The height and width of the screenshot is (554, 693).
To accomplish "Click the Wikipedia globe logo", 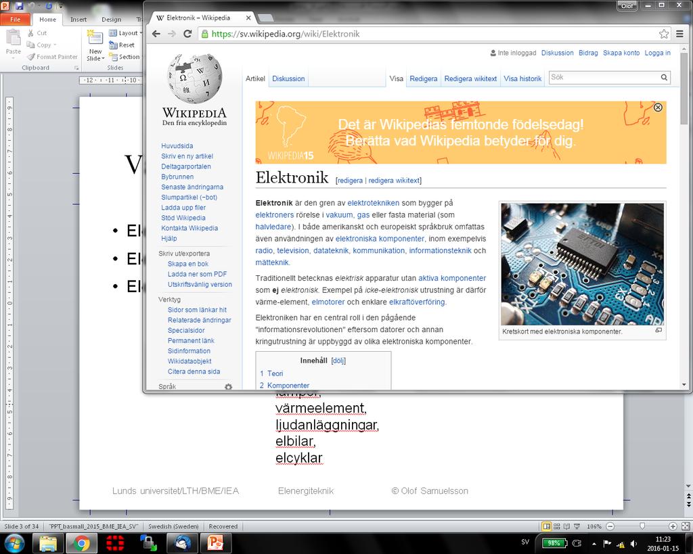I will [x=194, y=78].
